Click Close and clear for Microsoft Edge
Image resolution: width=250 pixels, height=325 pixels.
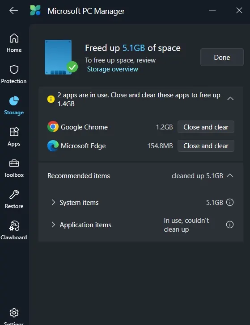tap(206, 146)
